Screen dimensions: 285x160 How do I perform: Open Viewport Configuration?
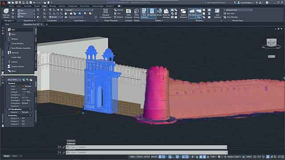(106, 13)
